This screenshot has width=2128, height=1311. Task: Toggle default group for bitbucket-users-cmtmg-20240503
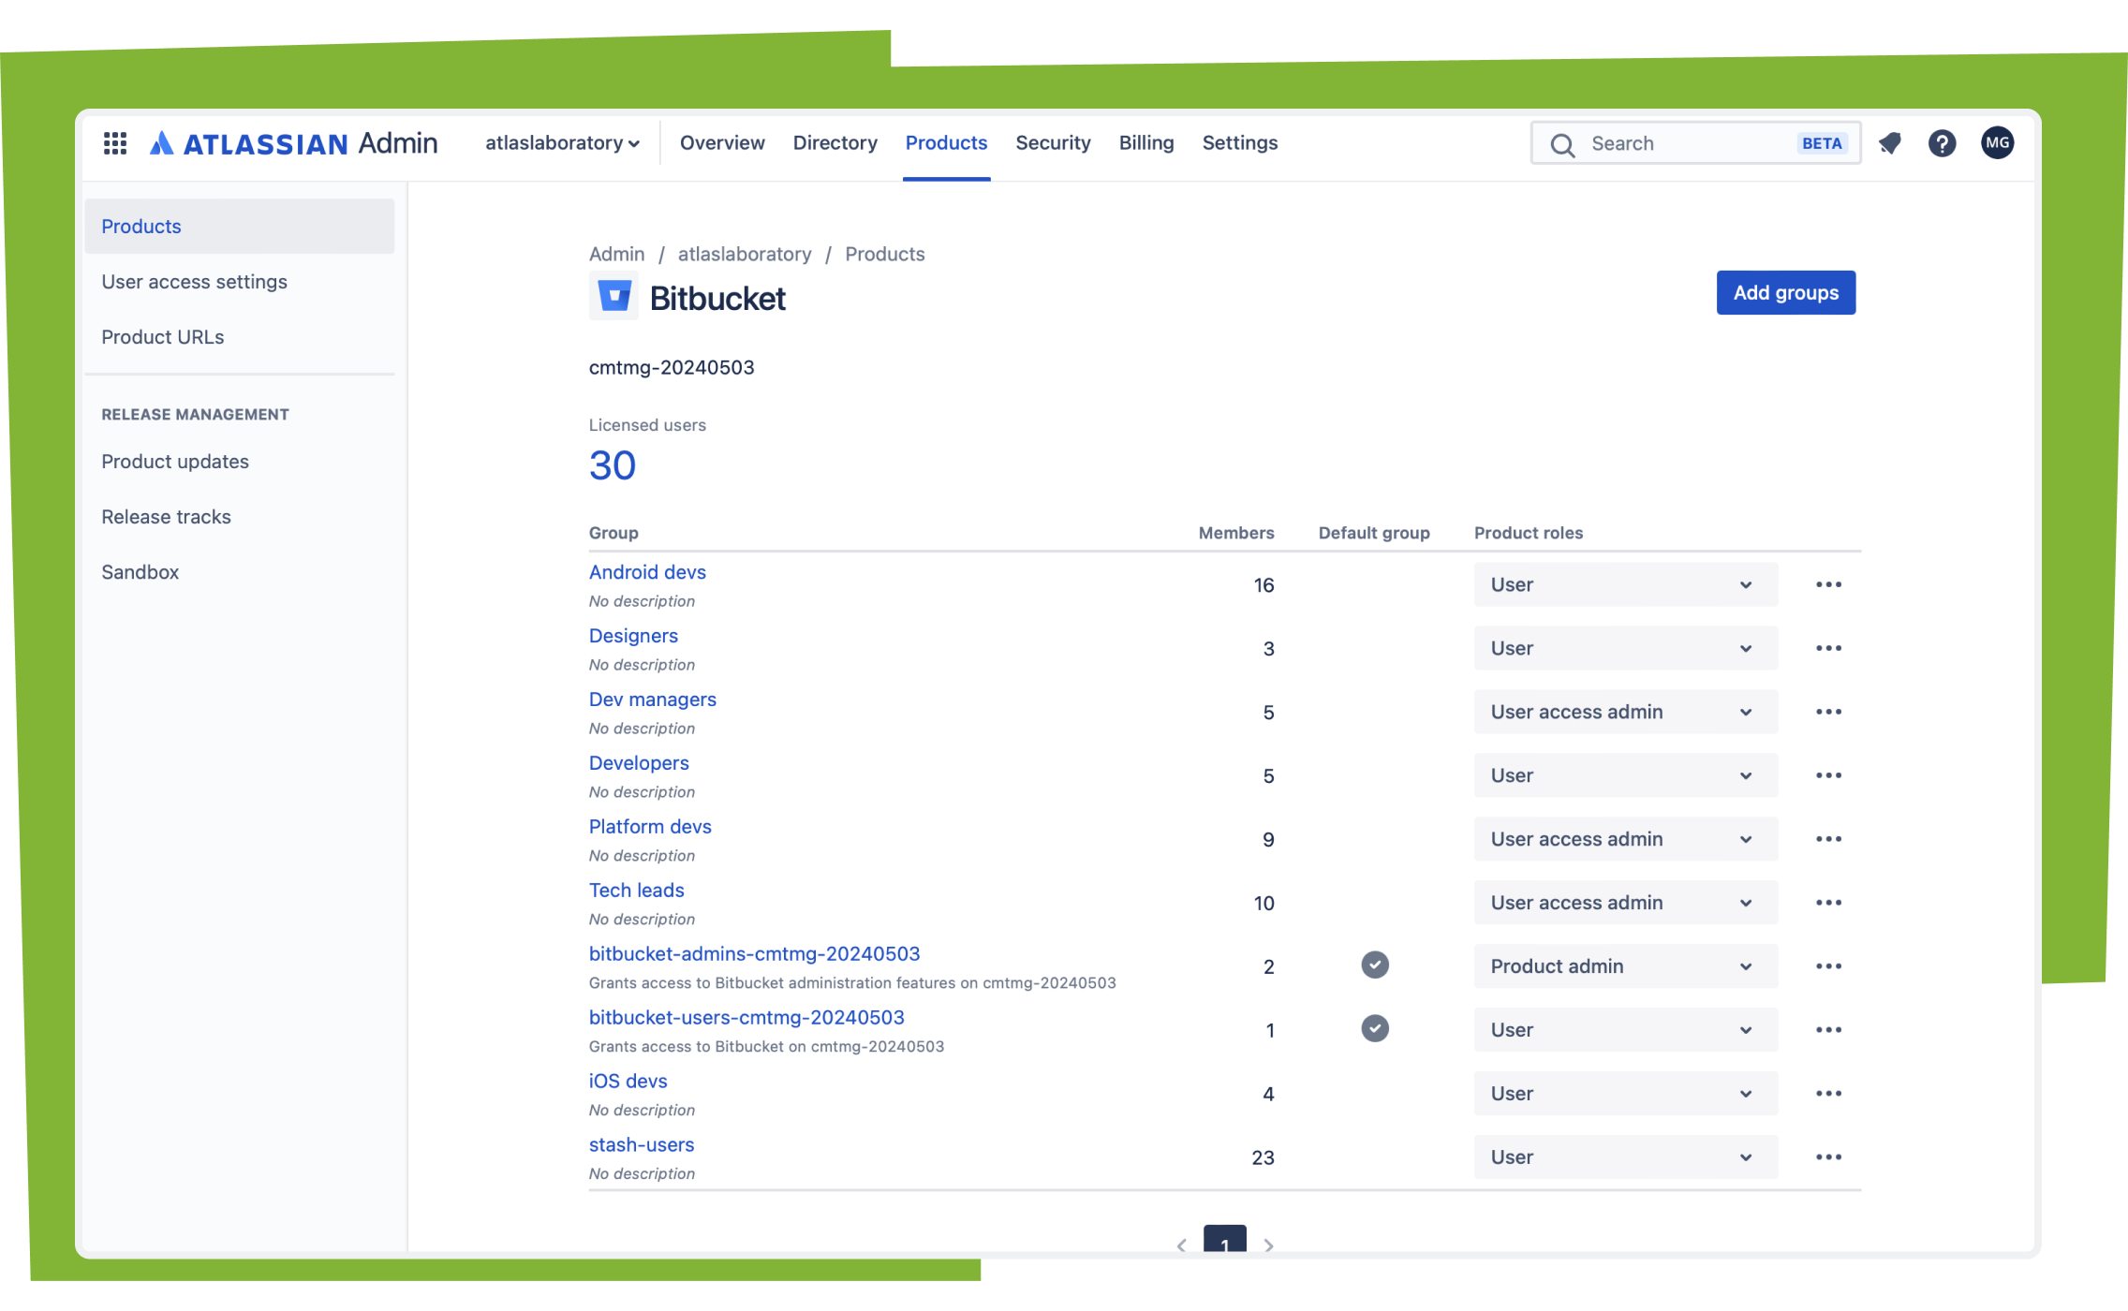click(x=1376, y=1028)
